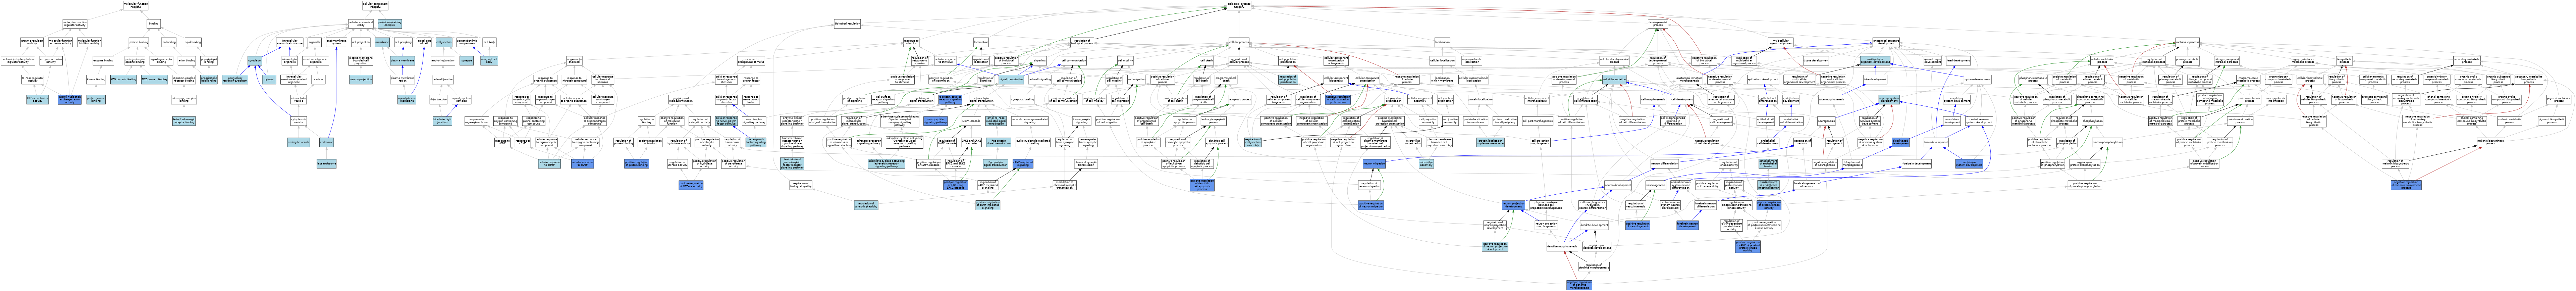This screenshot has height=291, width=2576.
Task: Click the bicellular tight junction node
Action: (x=442, y=121)
